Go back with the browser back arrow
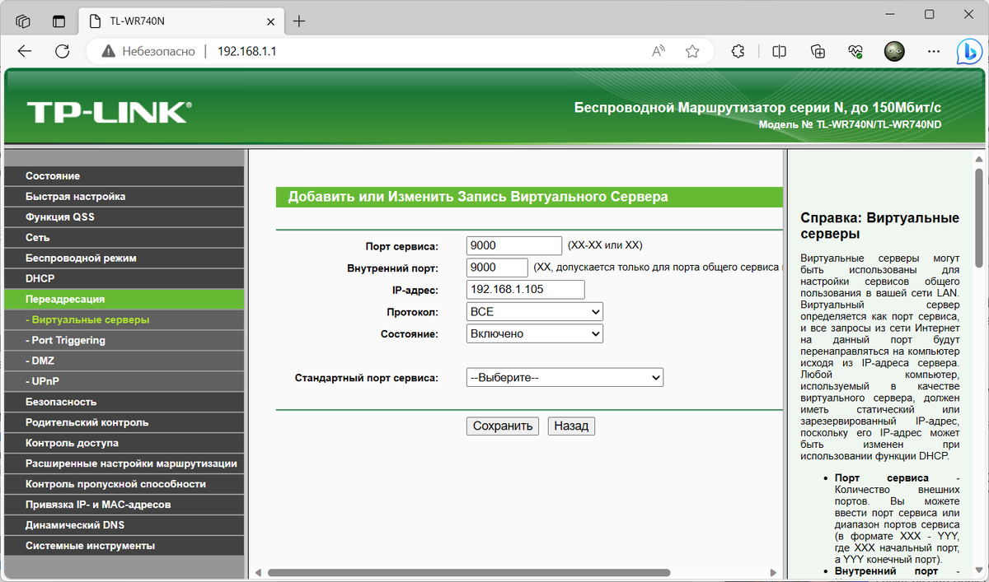Viewport: 989px width, 582px height. [x=25, y=51]
